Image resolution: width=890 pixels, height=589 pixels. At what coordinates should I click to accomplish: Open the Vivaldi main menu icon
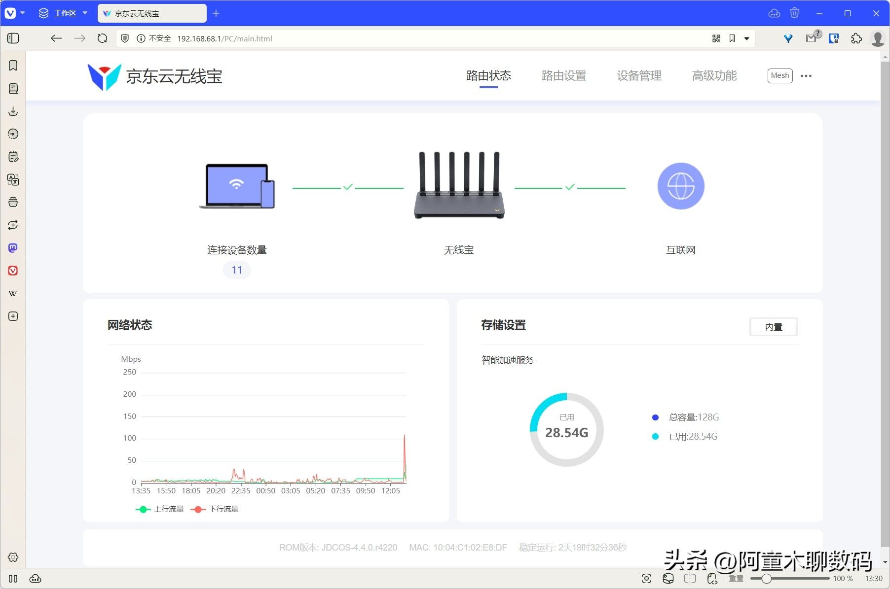click(10, 13)
